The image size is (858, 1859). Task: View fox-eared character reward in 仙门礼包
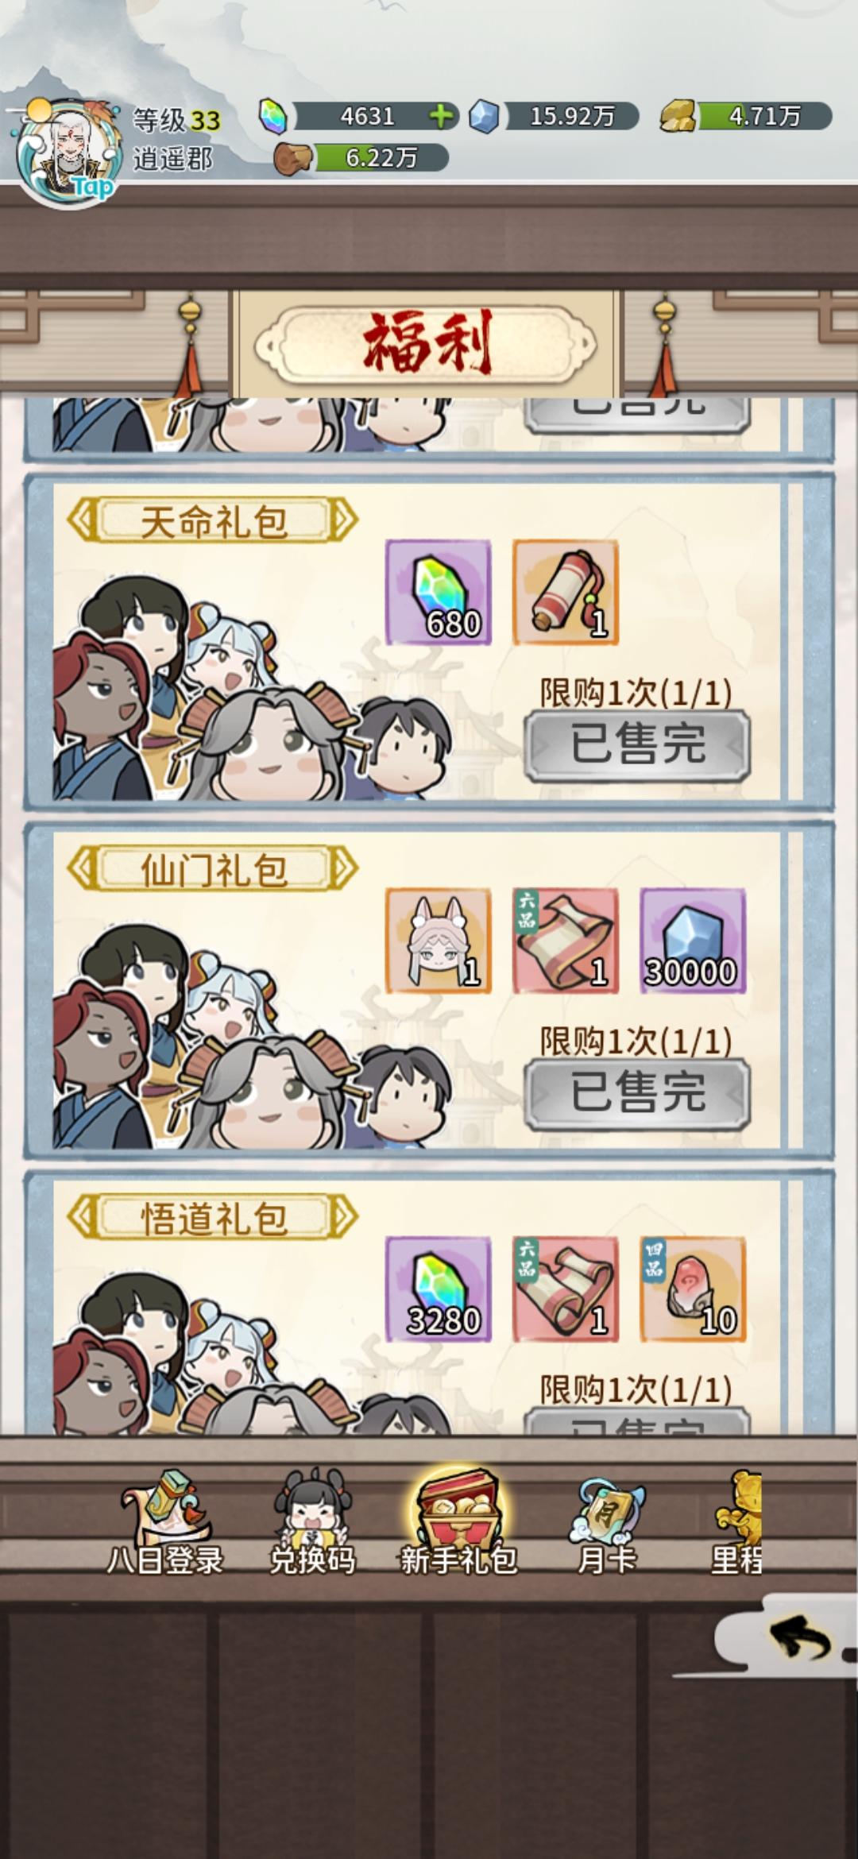[438, 941]
